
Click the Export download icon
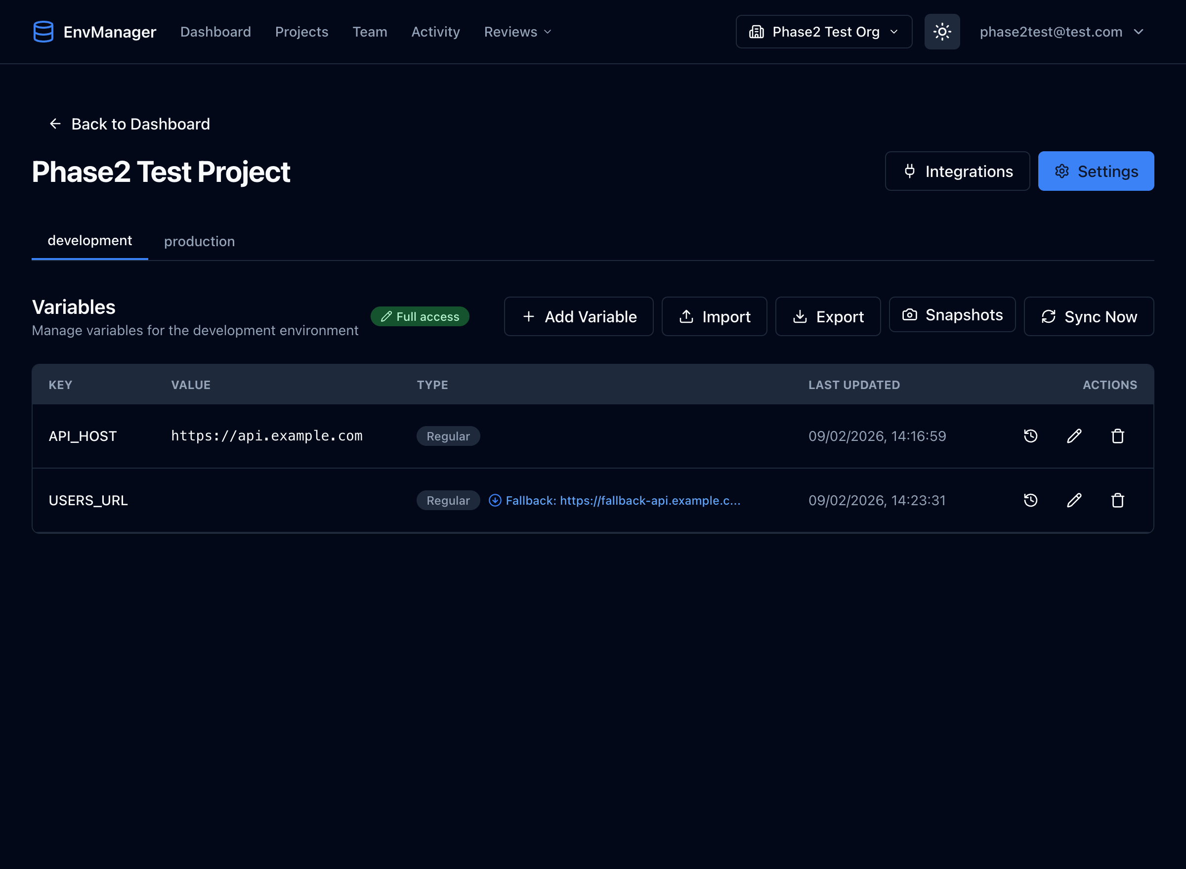click(x=800, y=316)
